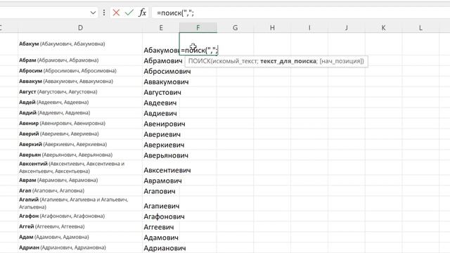Select cell with Агап (Агапович, Агаповна)

pyautogui.click(x=80, y=190)
